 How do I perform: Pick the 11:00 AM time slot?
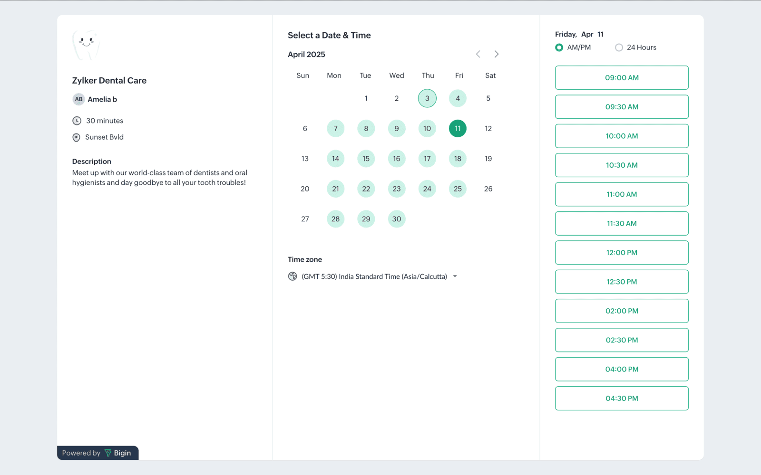click(x=622, y=194)
